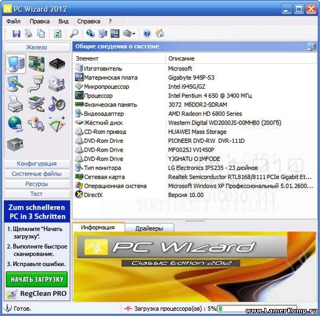This screenshot has height=316, width=320.
Task: Select the Processor chip icon
Action: click(57, 64)
